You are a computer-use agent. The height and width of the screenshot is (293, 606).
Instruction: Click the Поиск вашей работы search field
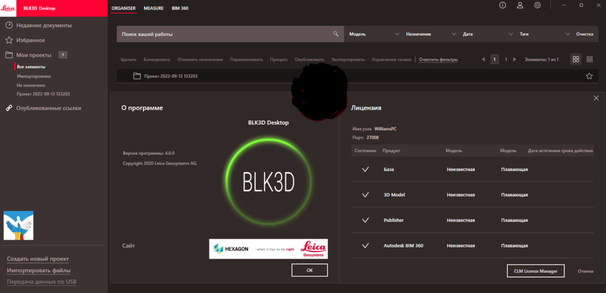pos(230,34)
